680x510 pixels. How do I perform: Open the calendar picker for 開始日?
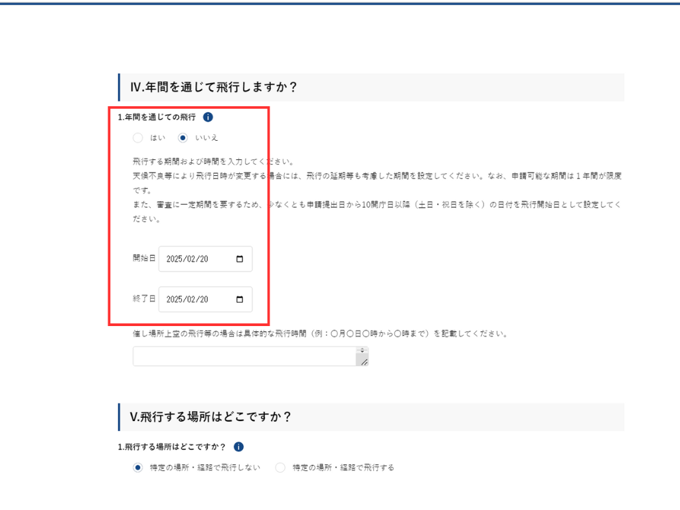click(240, 259)
